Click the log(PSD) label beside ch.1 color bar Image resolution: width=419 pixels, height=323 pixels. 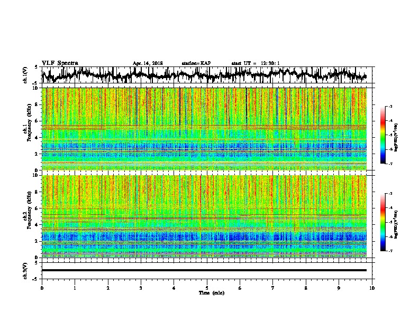396,138
